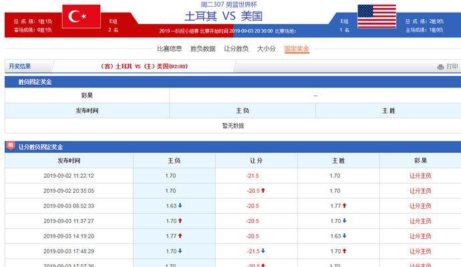Click the 胜负固定奖金 section header
The width and height of the screenshot is (461, 267).
tap(35, 82)
